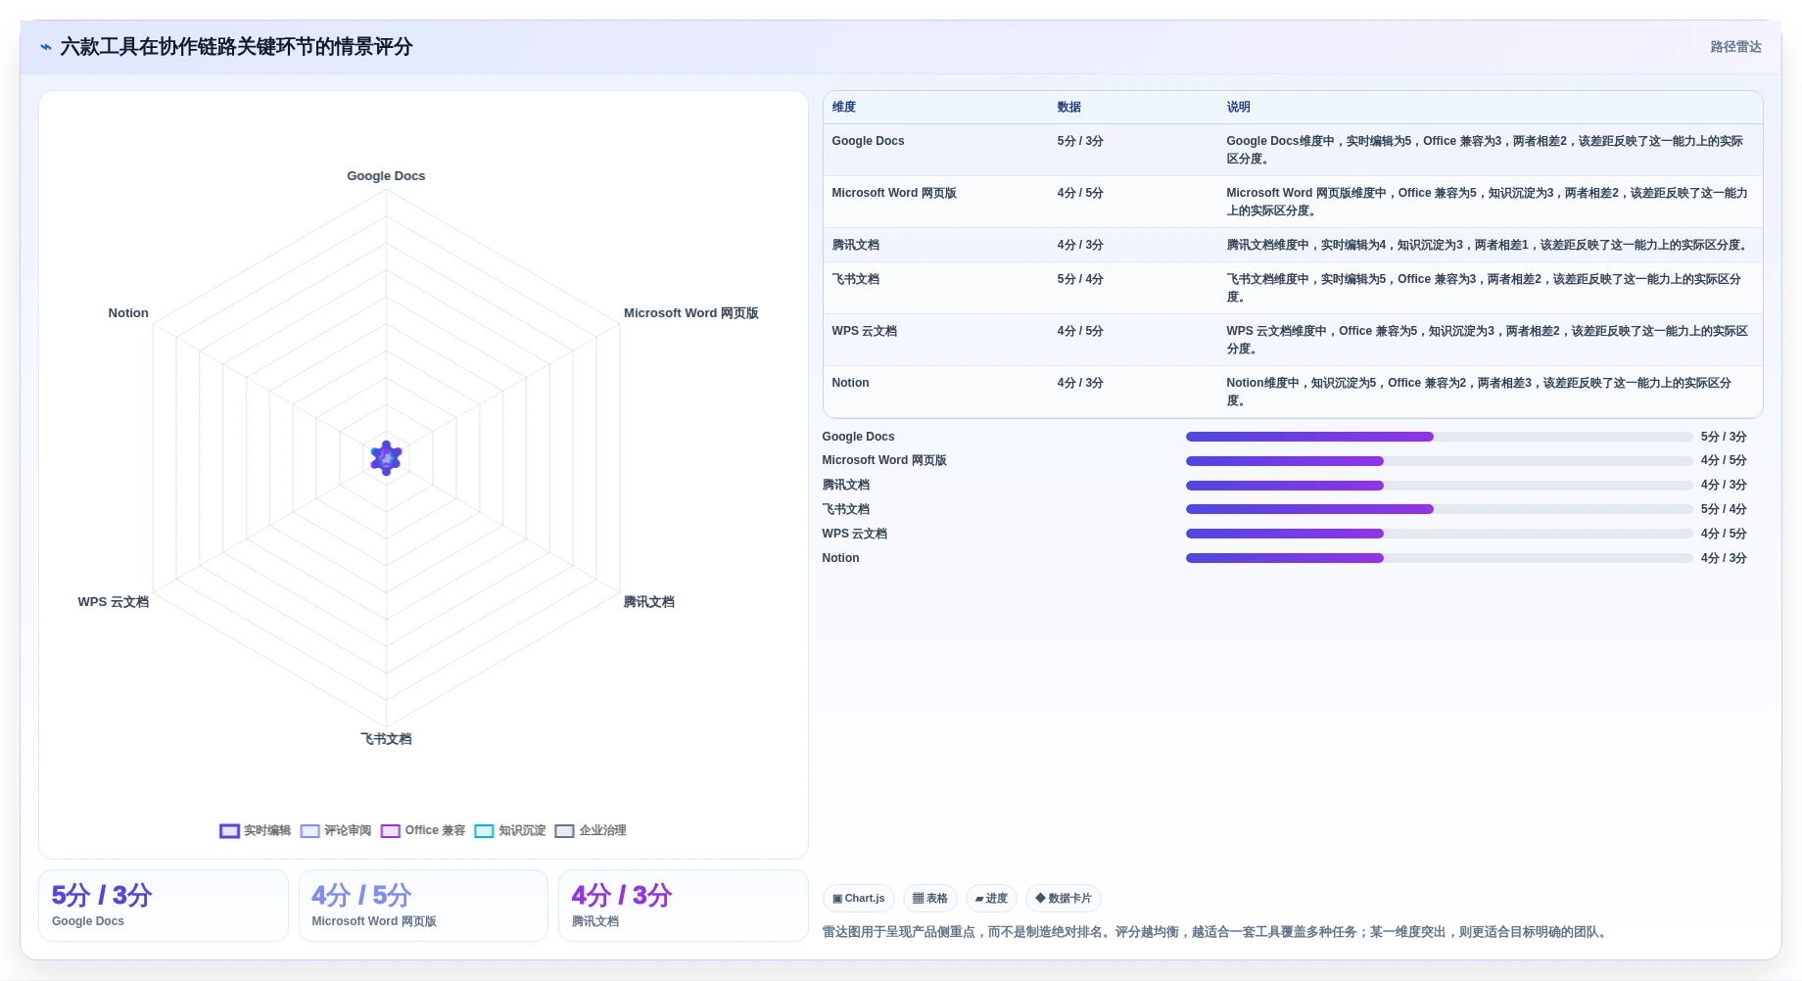
Task: Click the 飞书文档 radar axis label
Action: click(386, 739)
